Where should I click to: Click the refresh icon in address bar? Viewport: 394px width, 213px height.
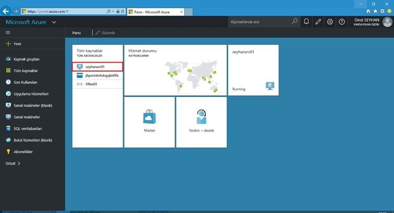click(122, 11)
